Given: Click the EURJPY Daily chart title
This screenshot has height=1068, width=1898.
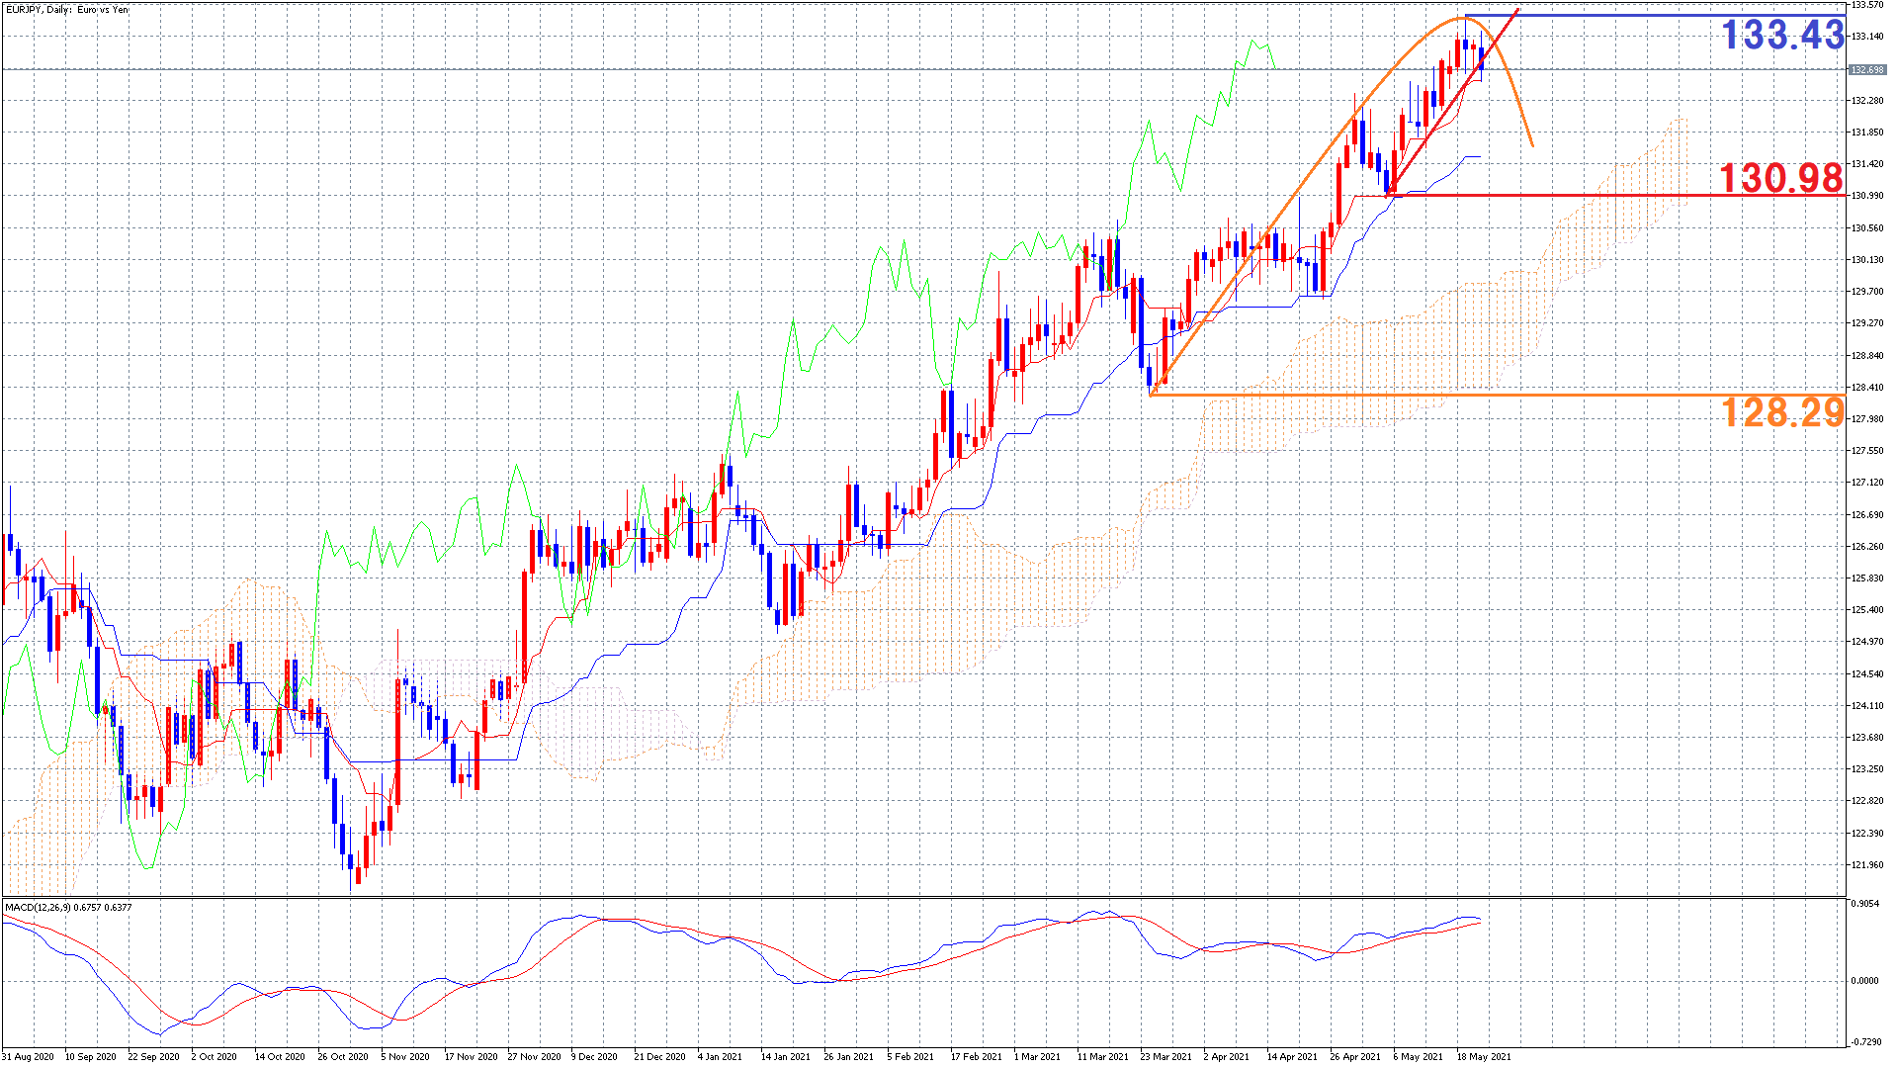Looking at the screenshot, I should pyautogui.click(x=66, y=10).
